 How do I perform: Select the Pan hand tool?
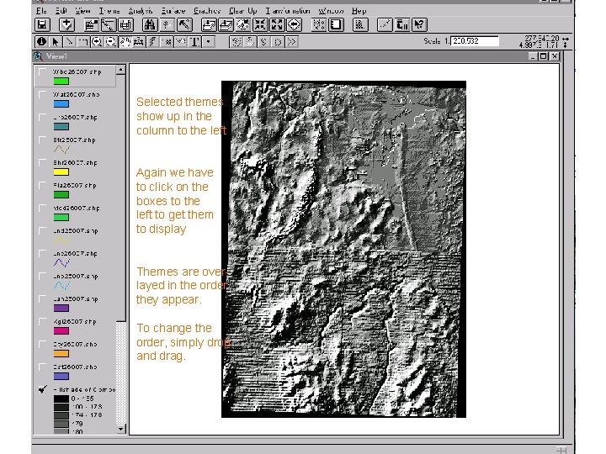point(125,40)
